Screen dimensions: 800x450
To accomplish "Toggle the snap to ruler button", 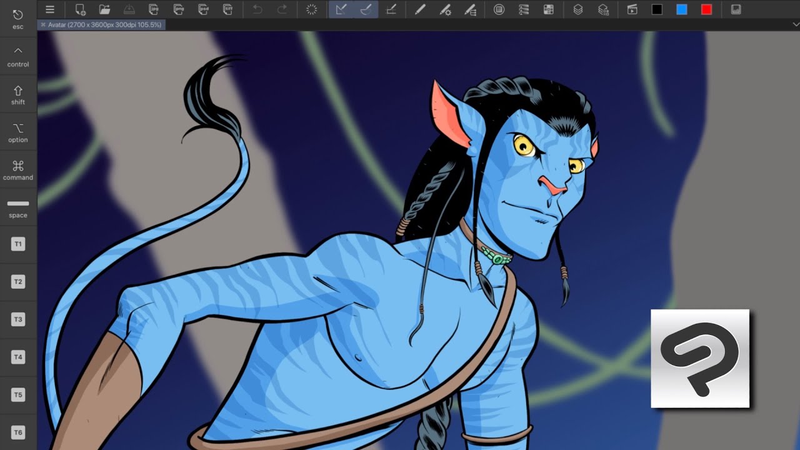I will pyautogui.click(x=341, y=9).
